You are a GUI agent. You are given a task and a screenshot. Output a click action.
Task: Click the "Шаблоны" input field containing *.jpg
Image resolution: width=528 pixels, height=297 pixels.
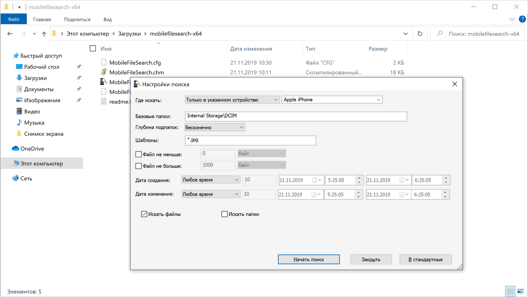tap(250, 140)
